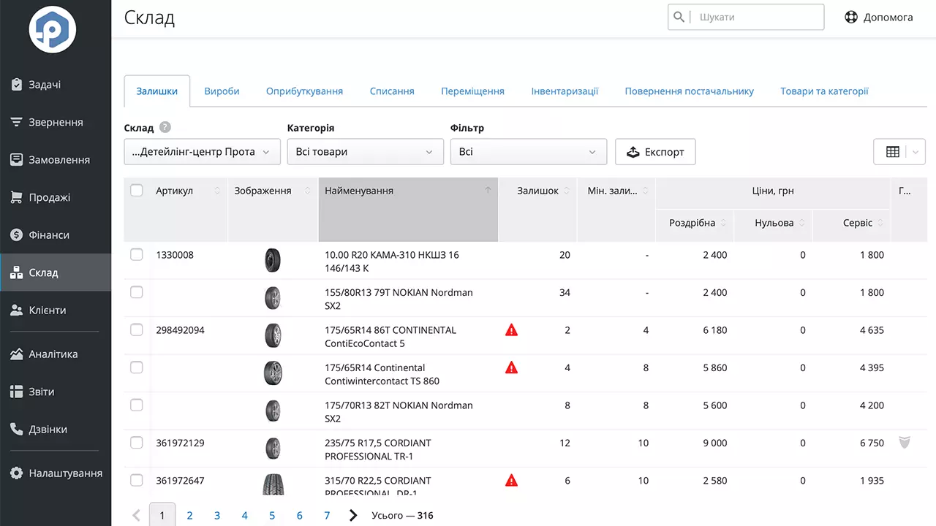Open the Фінанси section
The image size is (936, 526).
[56, 235]
